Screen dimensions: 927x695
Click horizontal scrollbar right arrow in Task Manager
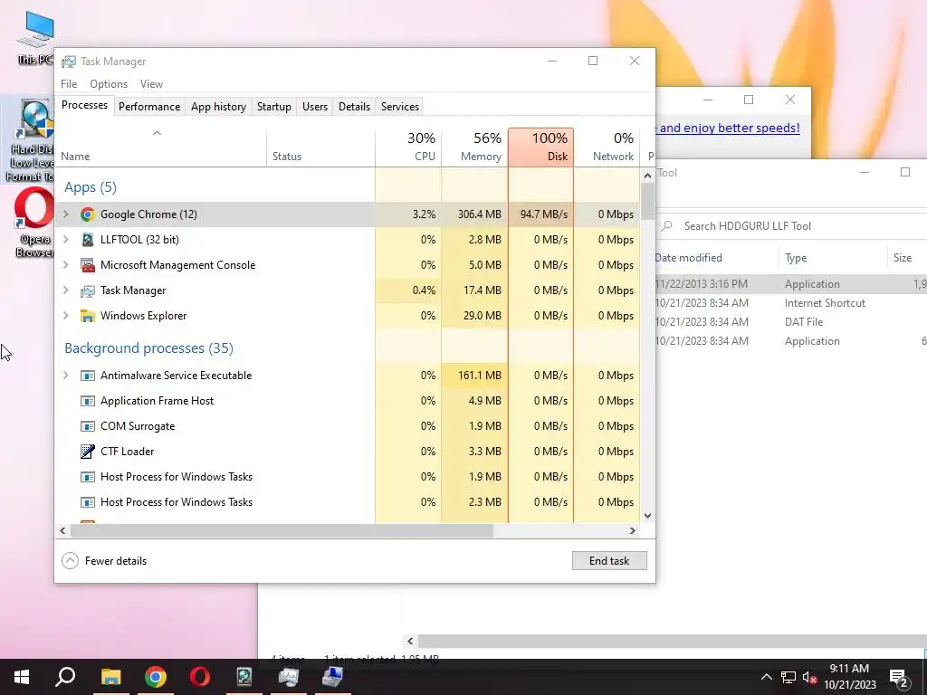(x=633, y=530)
